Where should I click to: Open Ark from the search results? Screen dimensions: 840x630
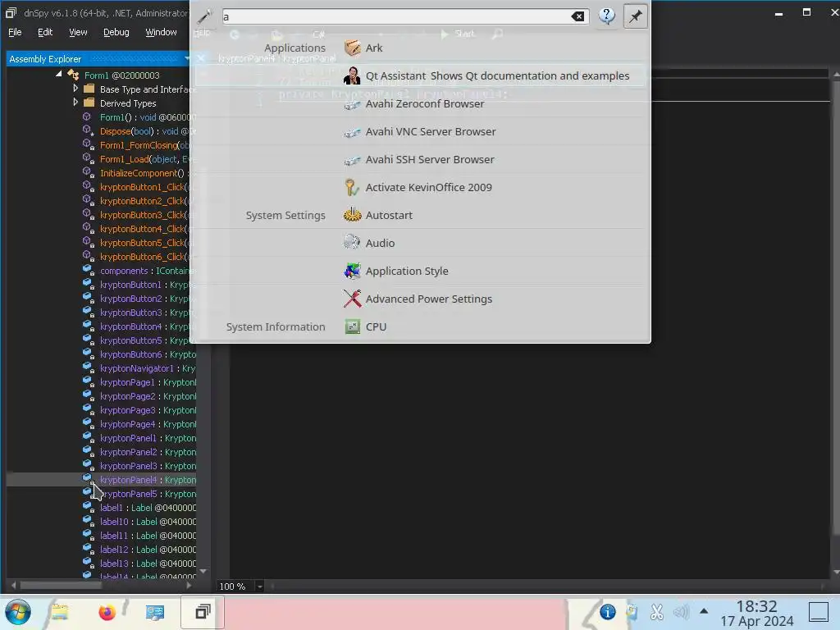coord(373,48)
